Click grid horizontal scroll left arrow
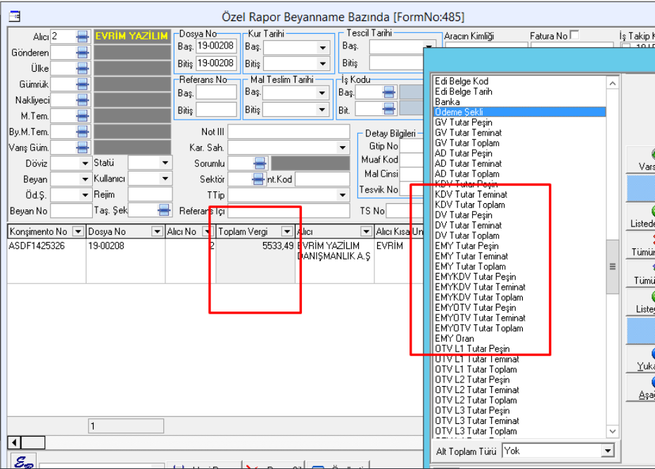Viewport: 655px width, 469px height. (15, 442)
